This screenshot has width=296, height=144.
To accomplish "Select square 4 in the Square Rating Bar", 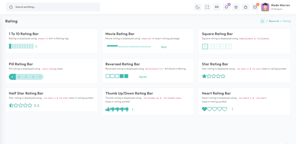I will [x=223, y=46].
